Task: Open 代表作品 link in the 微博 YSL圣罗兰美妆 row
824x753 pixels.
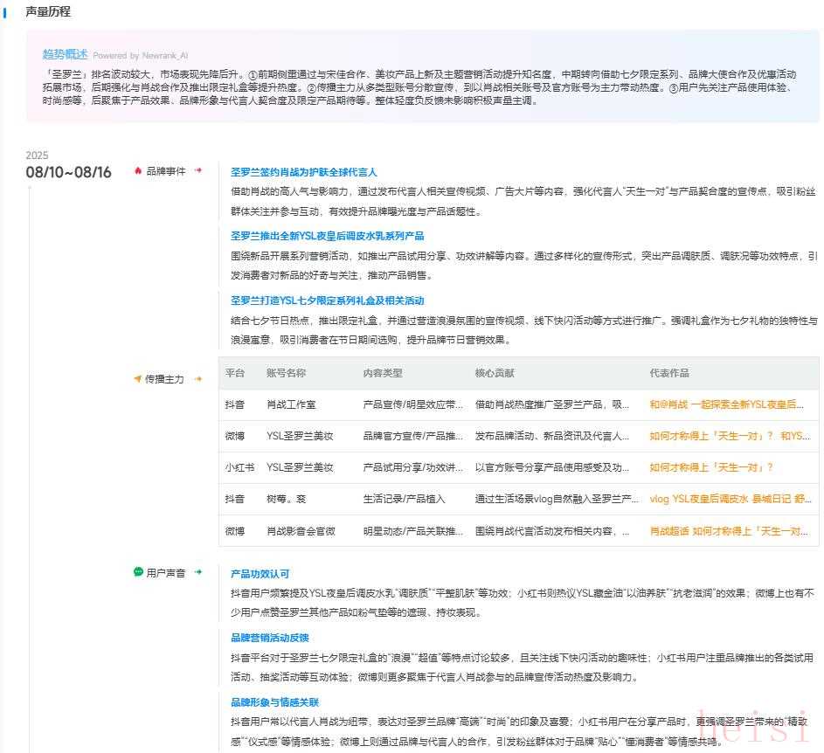Action: pos(730,436)
